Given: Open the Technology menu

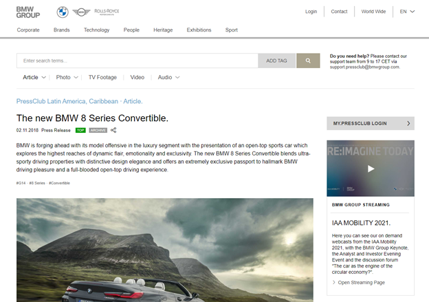Looking at the screenshot, I should click(x=96, y=30).
